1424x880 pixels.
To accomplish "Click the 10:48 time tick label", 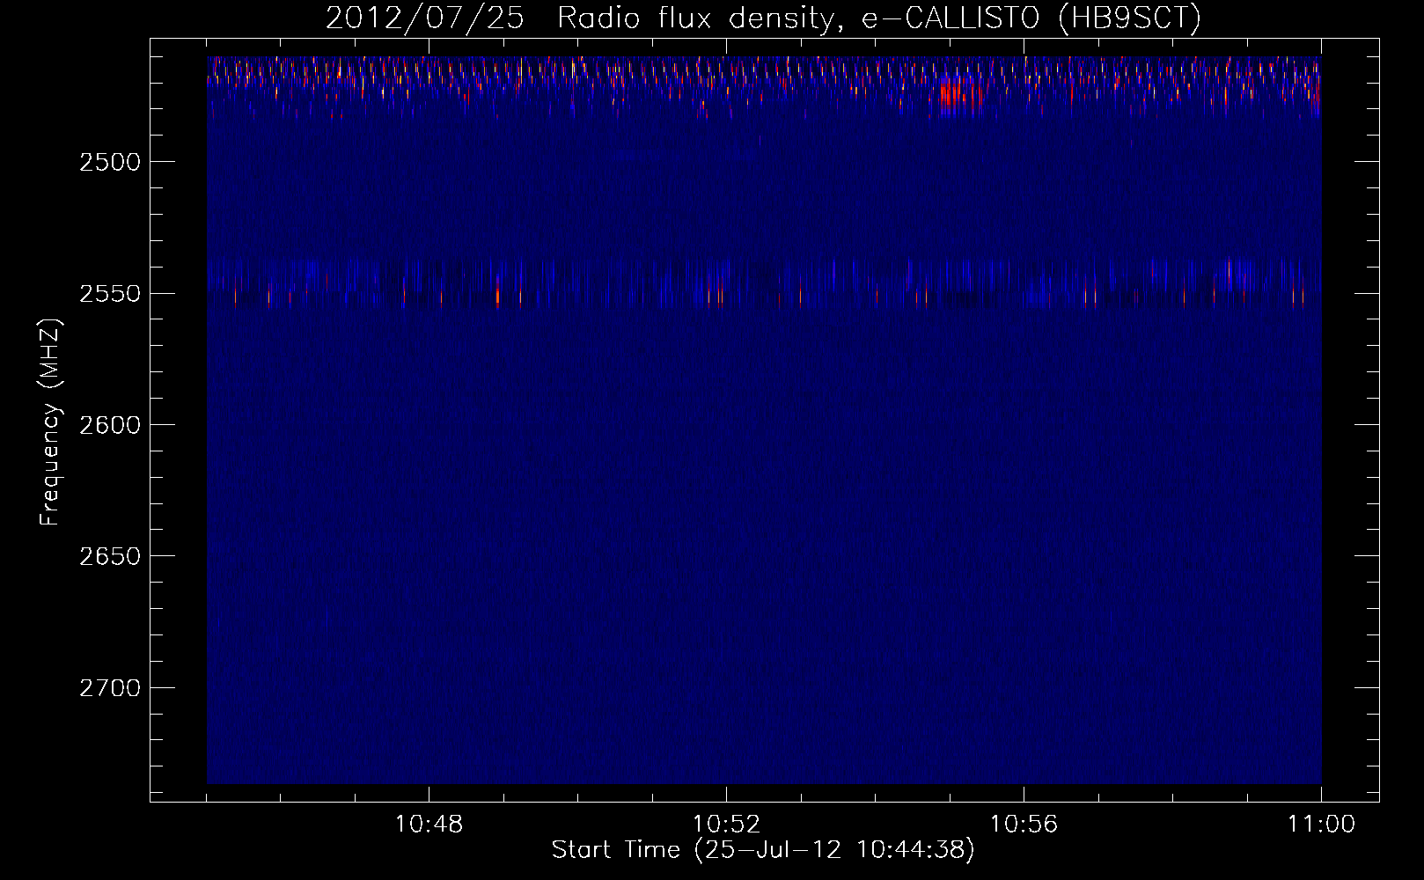I will click(x=429, y=825).
